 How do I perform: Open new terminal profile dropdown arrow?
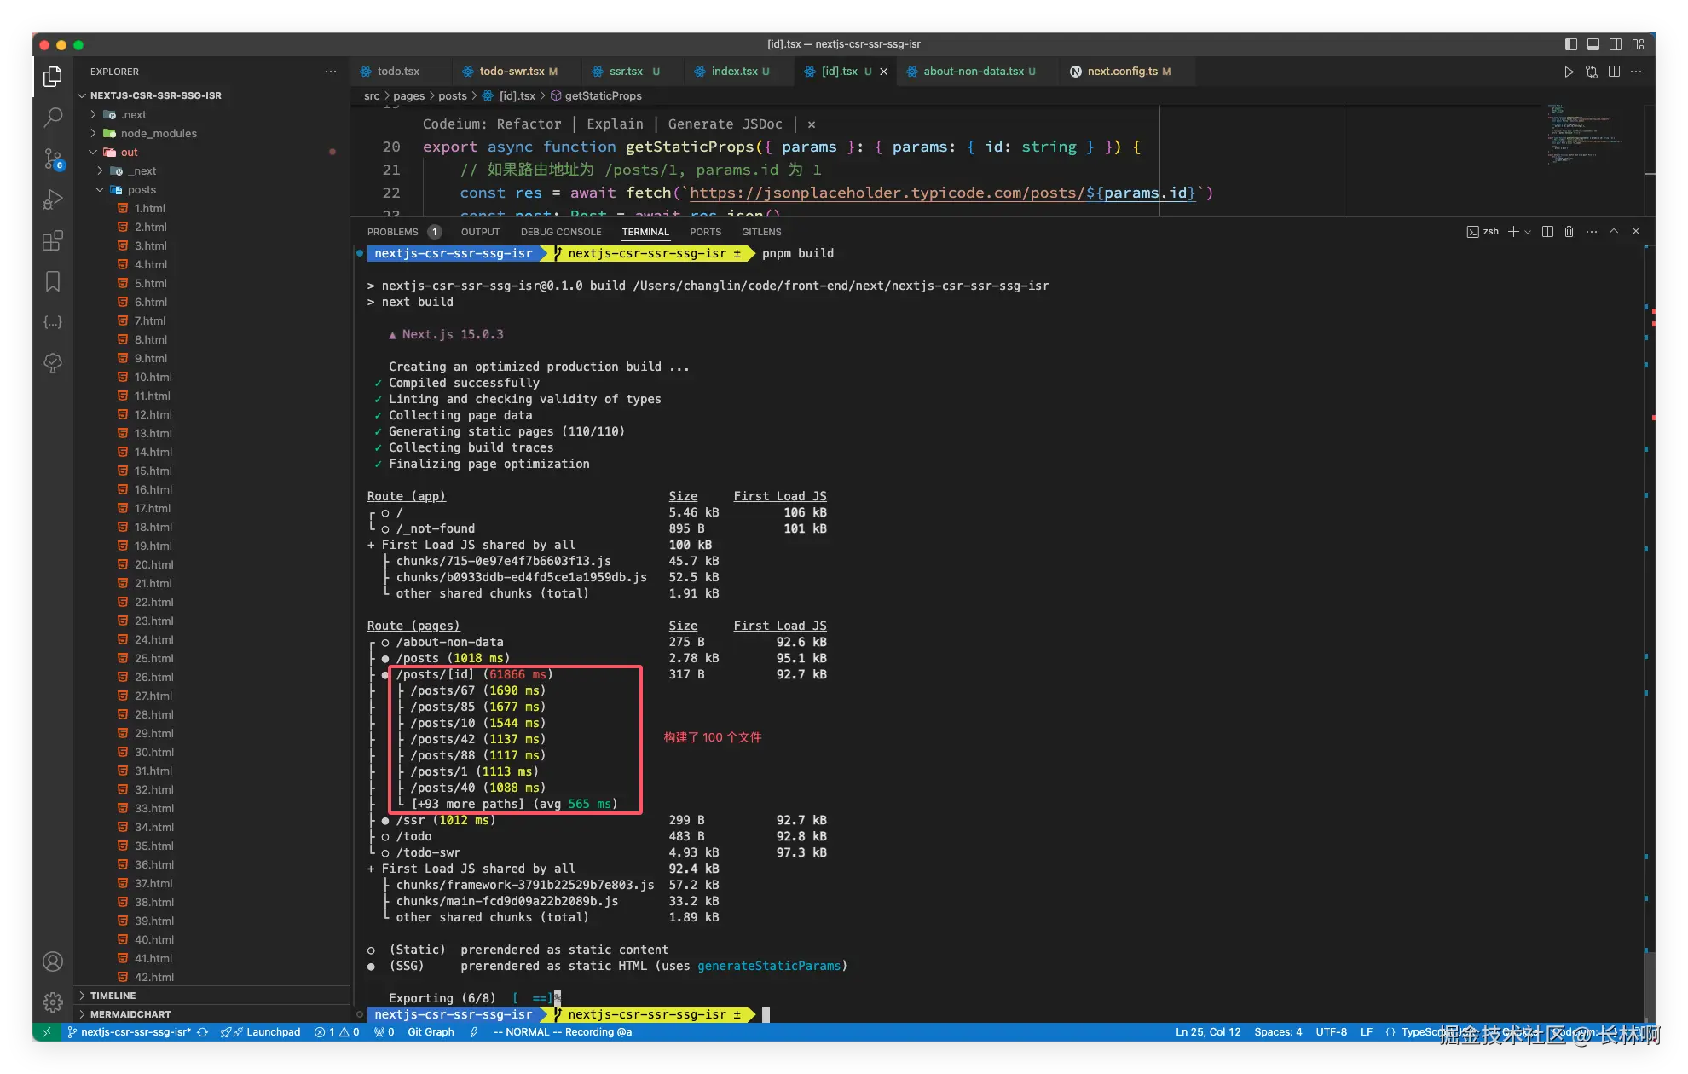1528,232
